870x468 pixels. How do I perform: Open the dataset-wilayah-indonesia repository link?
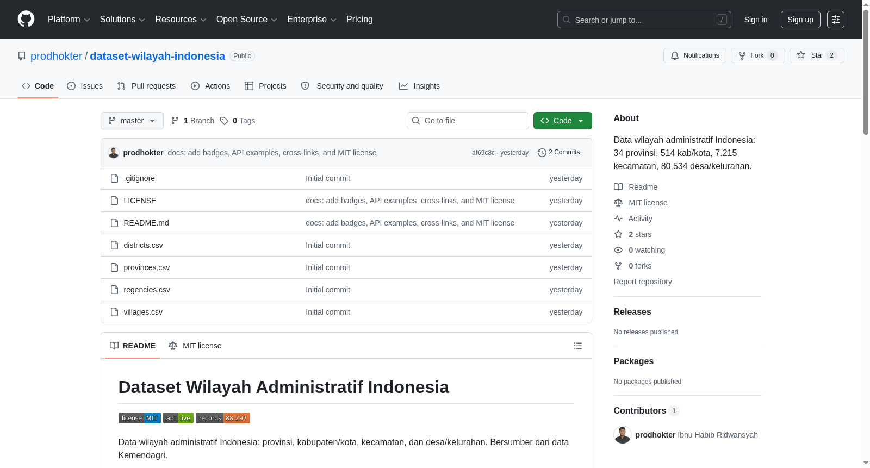[x=157, y=56]
